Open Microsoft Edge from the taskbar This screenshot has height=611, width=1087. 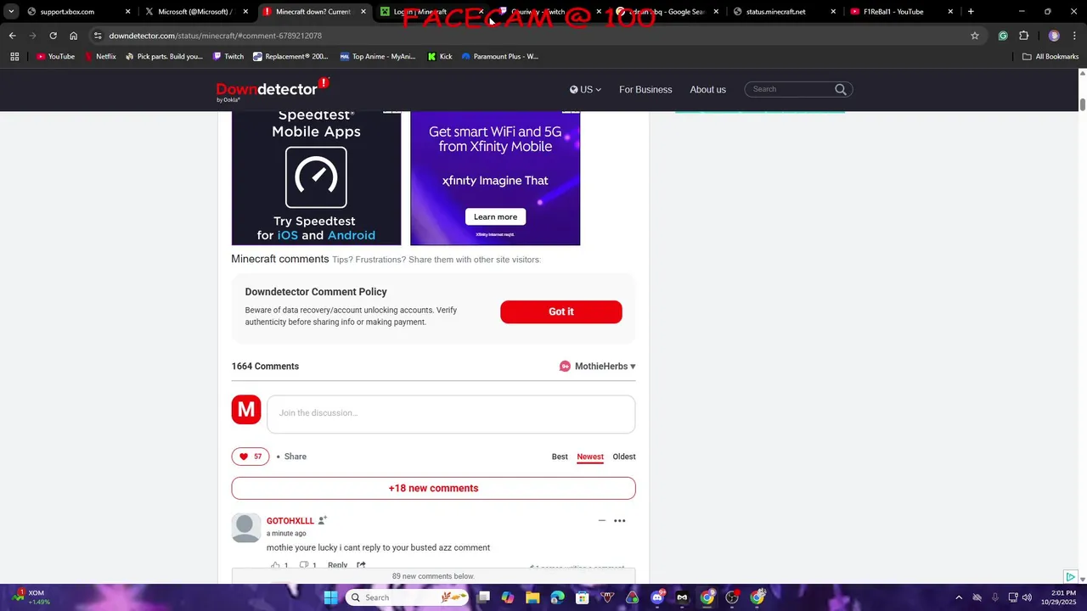[x=557, y=597]
